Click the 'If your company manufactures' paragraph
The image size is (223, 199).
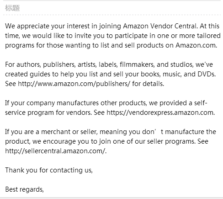tap(110, 108)
